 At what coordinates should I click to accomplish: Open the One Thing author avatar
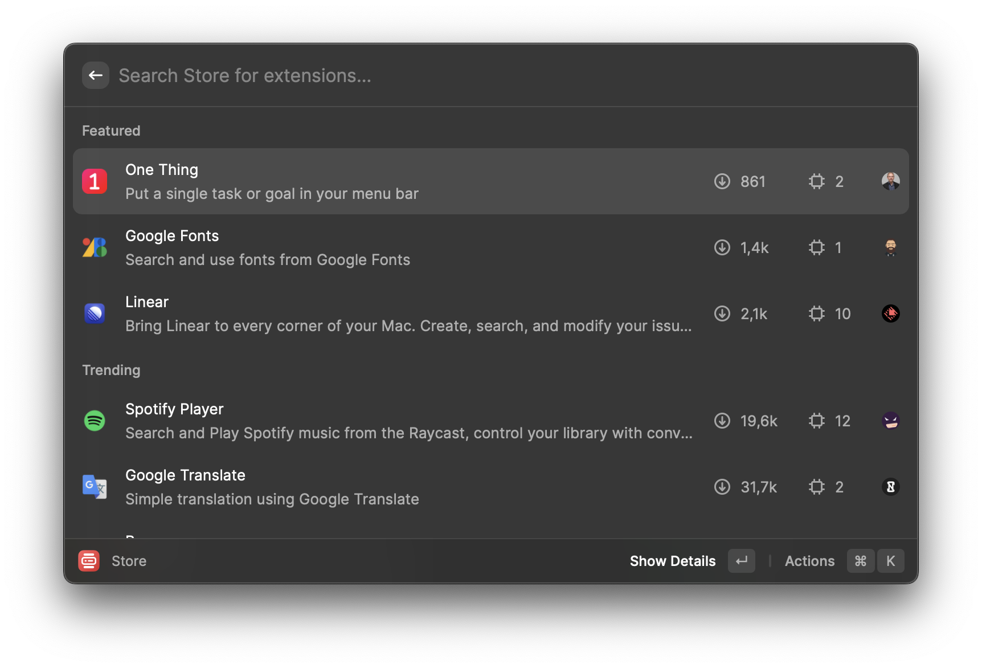[x=891, y=181]
